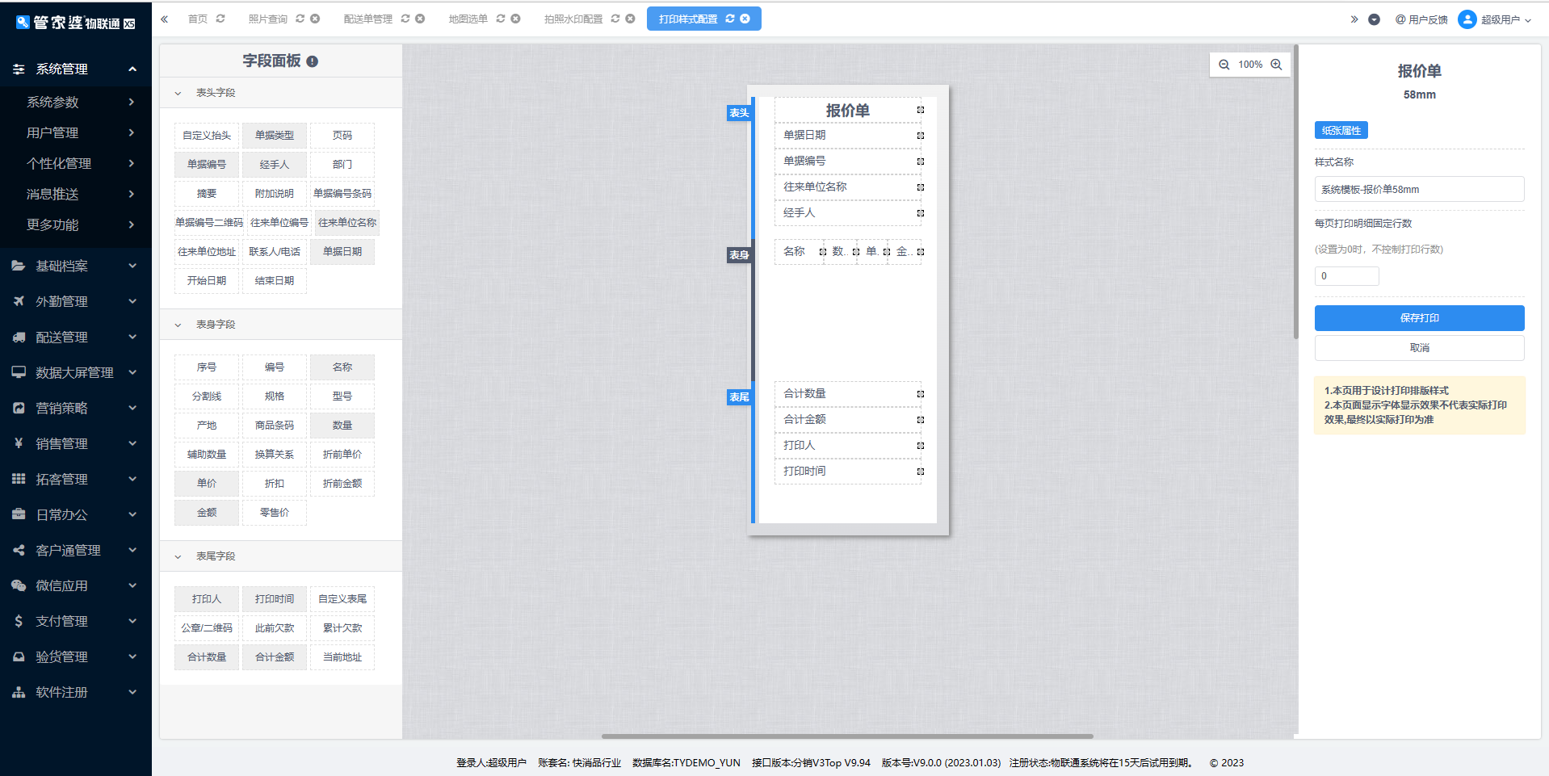Click the user avatar icon
Screen dimensions: 1549x776
pos(1467,19)
